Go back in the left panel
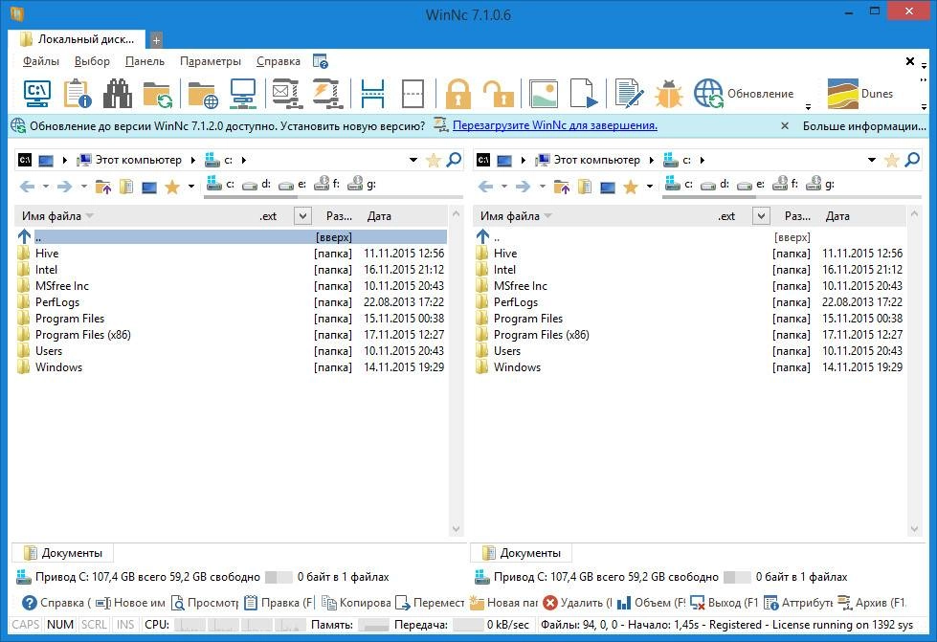Viewport: 937px width, 642px height. click(x=27, y=187)
